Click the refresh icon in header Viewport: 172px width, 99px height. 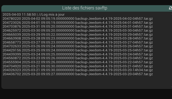coord(170,8)
